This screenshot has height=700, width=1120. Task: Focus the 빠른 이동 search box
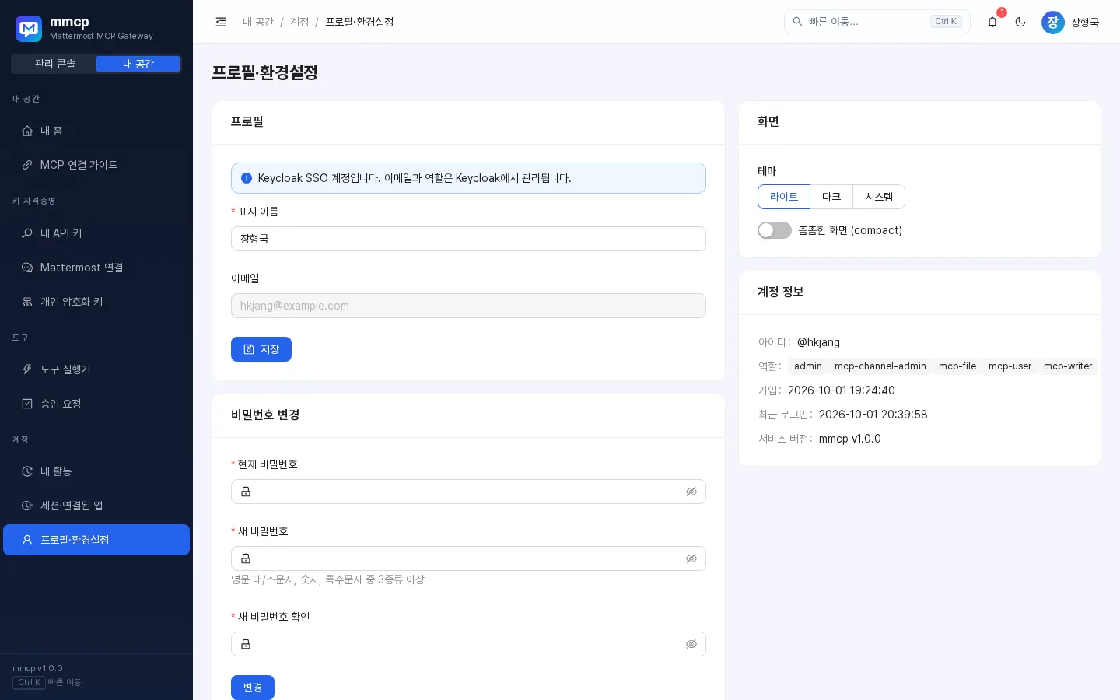coord(877,22)
